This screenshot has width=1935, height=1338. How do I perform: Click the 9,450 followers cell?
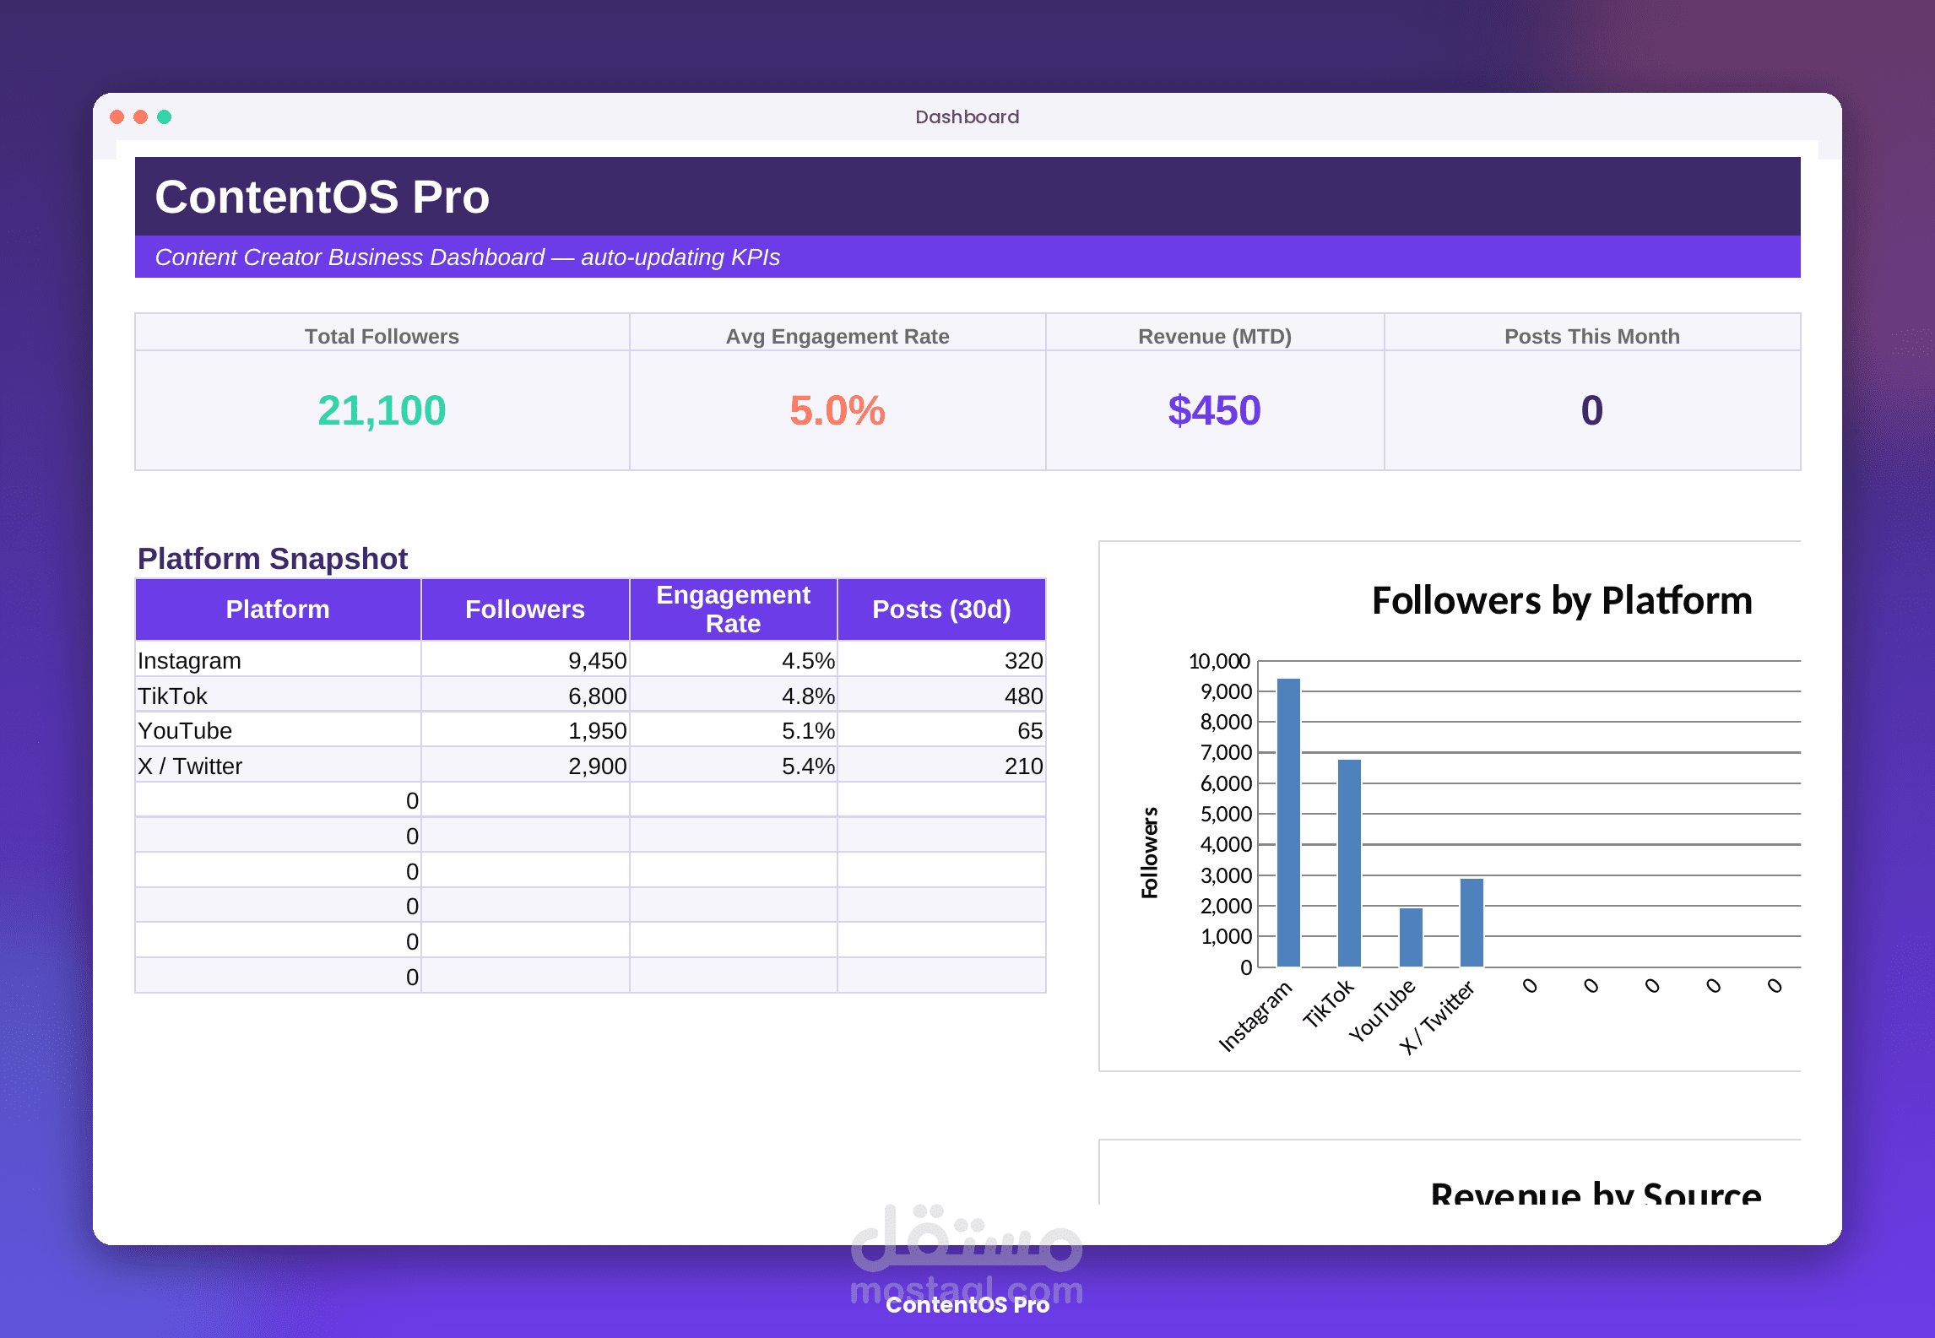tap(525, 660)
